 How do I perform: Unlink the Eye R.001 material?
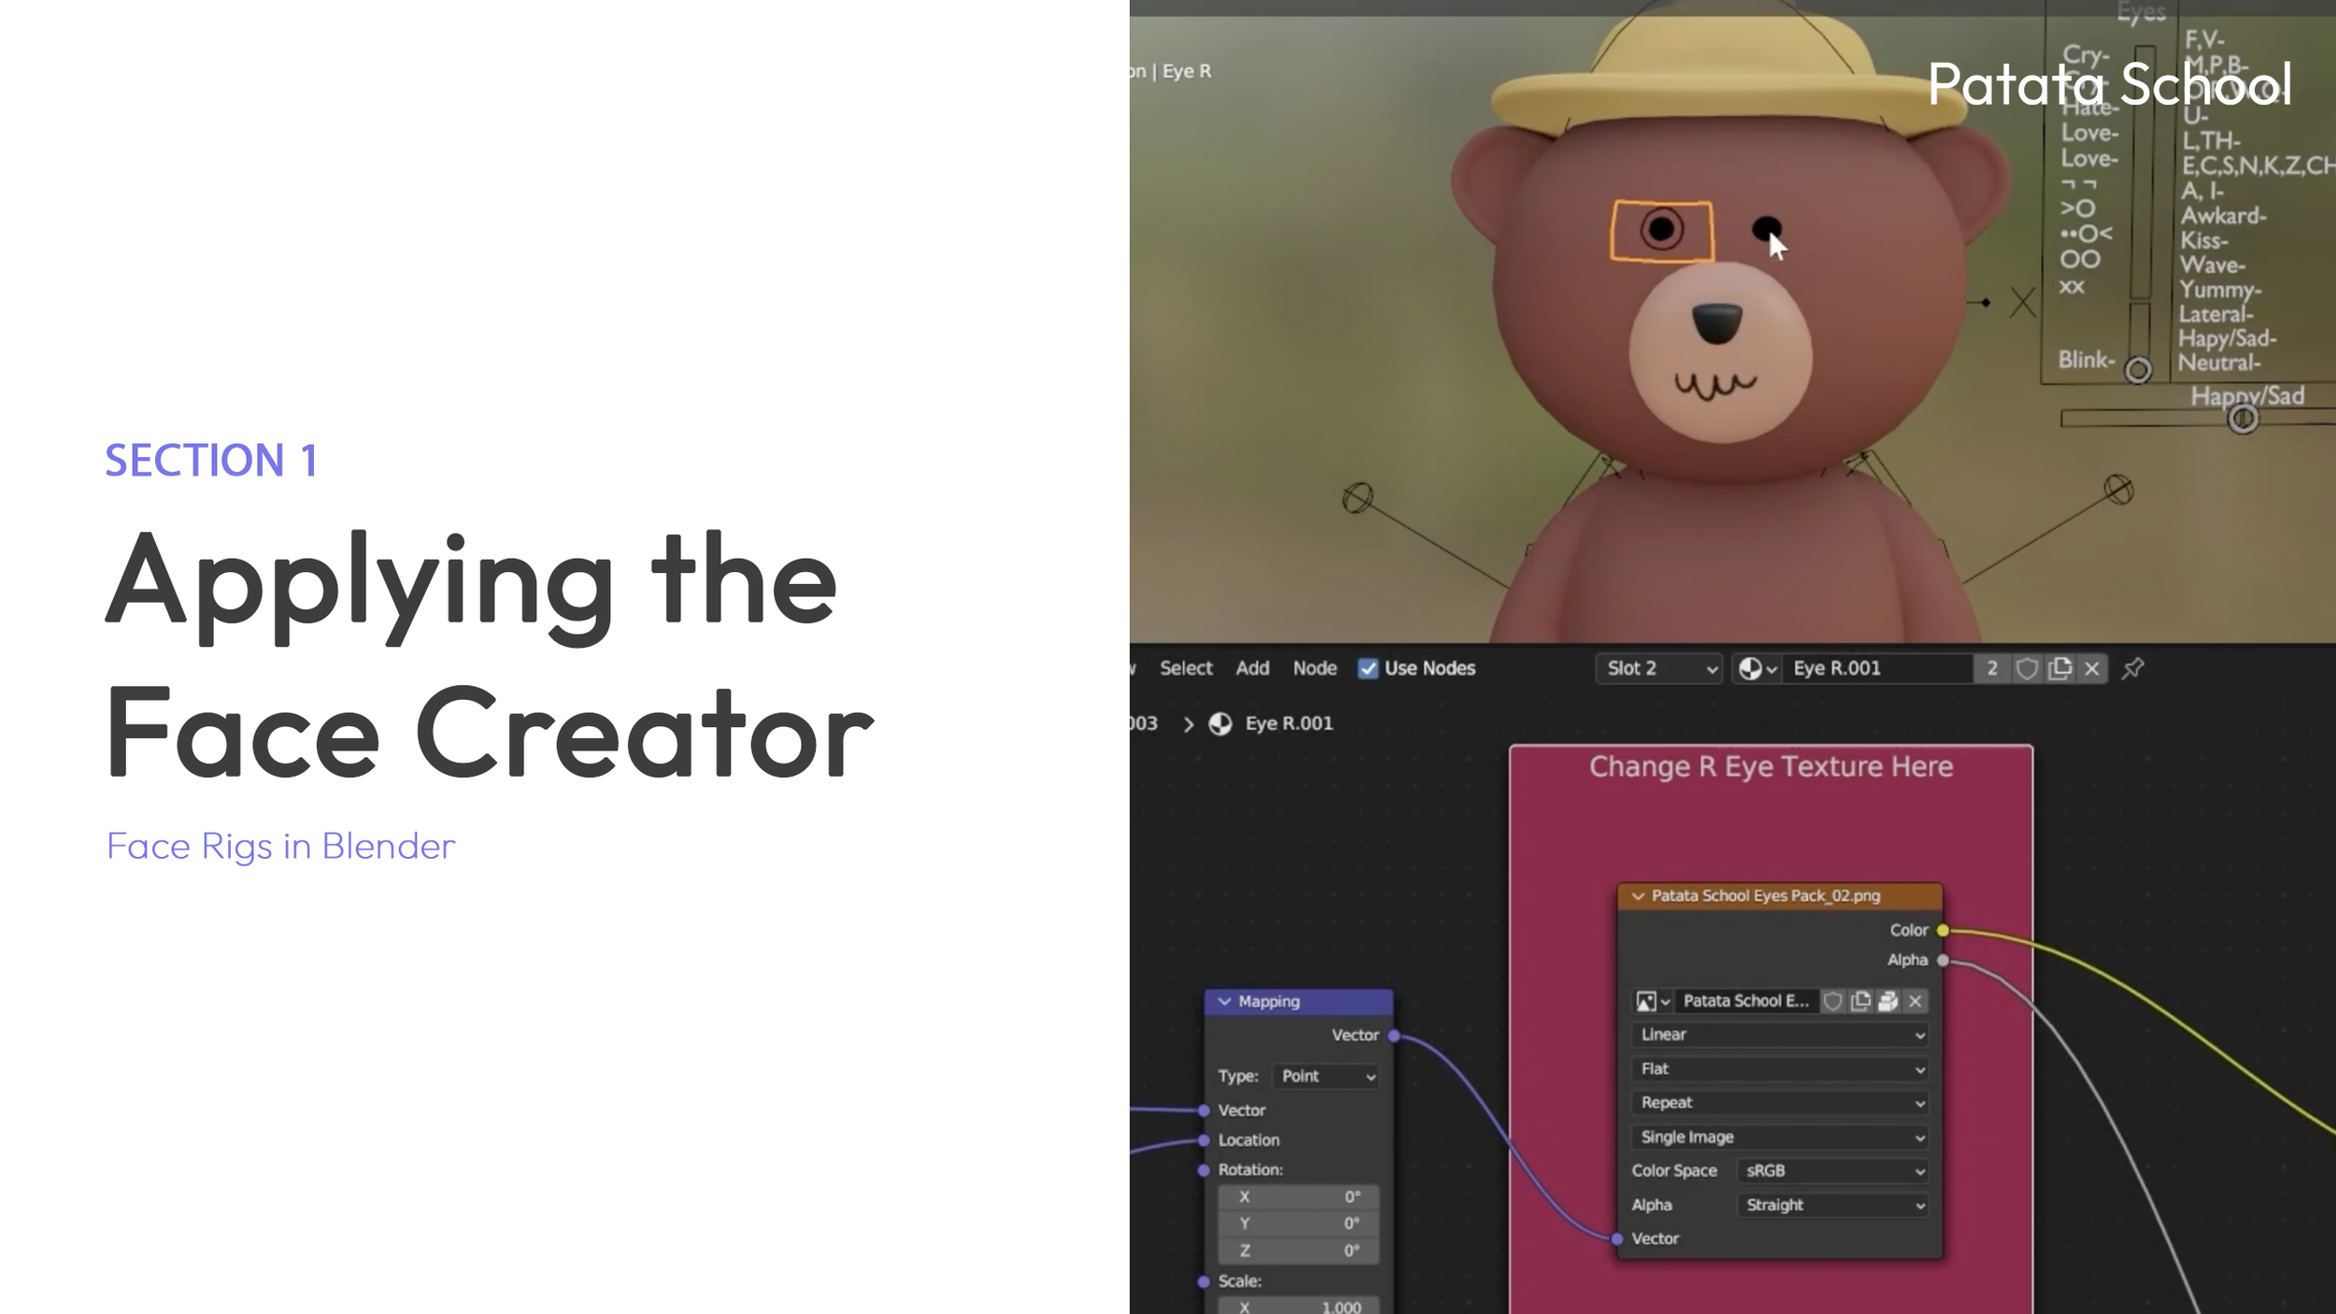2092,668
